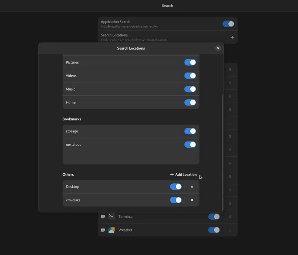Click the Weather app icon
The width and height of the screenshot is (298, 255).
(x=111, y=230)
